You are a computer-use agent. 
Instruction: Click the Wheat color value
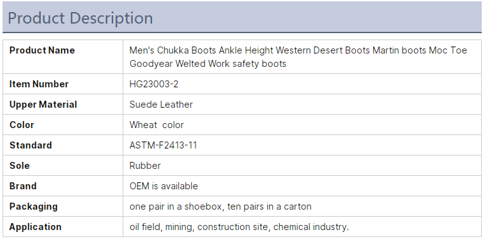pos(157,125)
